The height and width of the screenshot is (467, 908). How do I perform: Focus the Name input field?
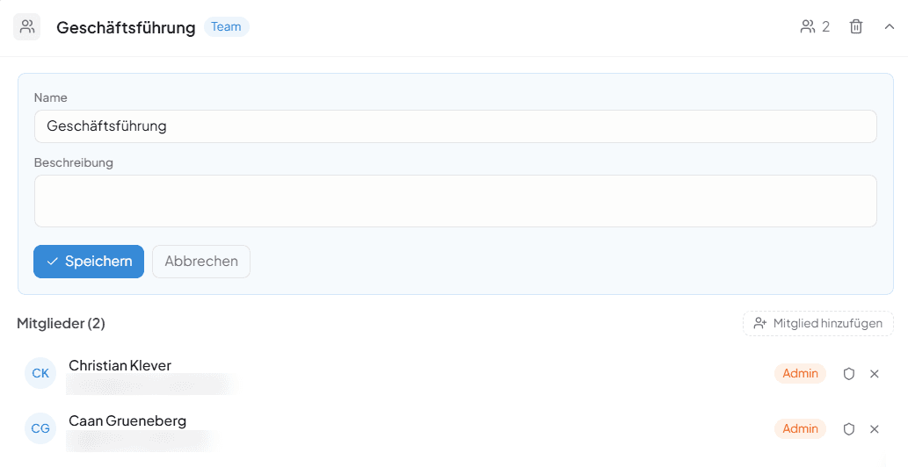[455, 126]
